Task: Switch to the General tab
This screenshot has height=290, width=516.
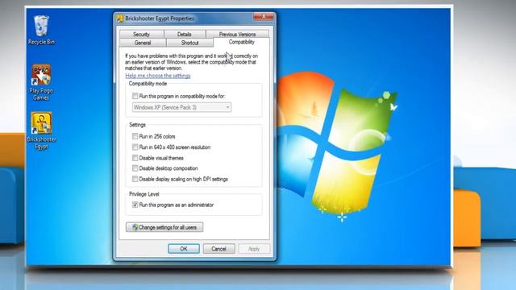Action: [143, 43]
